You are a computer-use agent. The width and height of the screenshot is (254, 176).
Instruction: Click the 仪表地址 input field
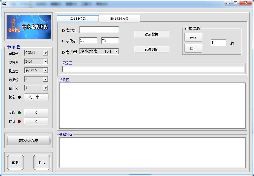[x=99, y=30]
